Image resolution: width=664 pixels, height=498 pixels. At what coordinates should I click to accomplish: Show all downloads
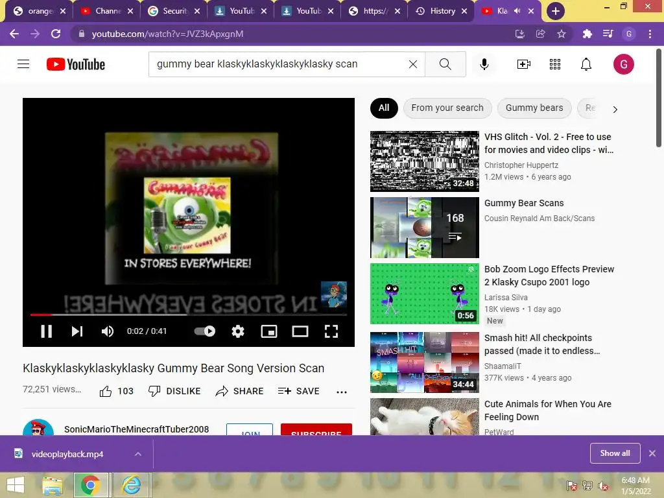pyautogui.click(x=615, y=453)
